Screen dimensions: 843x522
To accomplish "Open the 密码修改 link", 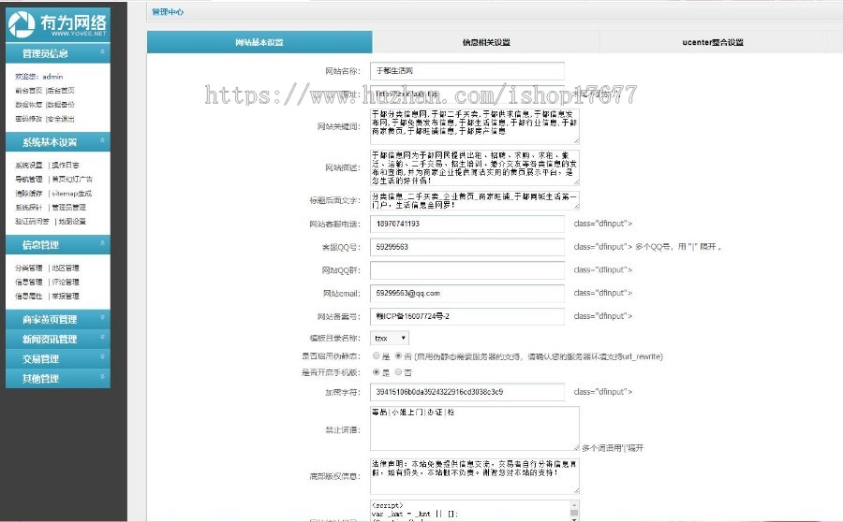I will pos(28,119).
